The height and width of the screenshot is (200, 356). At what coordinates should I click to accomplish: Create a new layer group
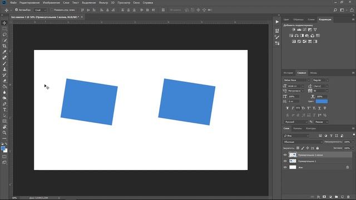336,197
